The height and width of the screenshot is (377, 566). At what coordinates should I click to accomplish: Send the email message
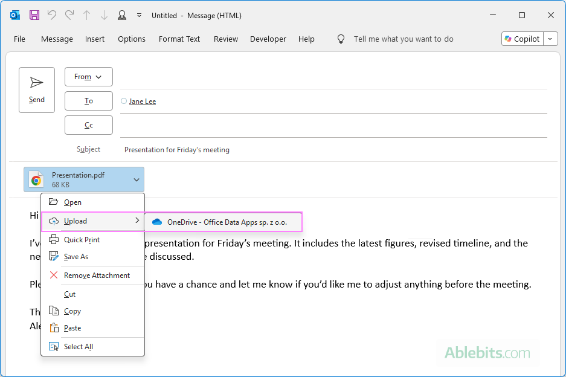pos(37,90)
